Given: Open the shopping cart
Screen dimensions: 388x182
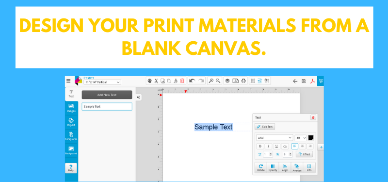Looking at the screenshot, I should tap(321, 81).
